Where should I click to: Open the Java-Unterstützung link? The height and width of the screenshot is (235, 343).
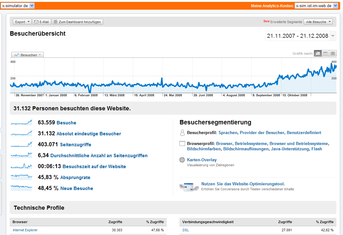point(290,149)
